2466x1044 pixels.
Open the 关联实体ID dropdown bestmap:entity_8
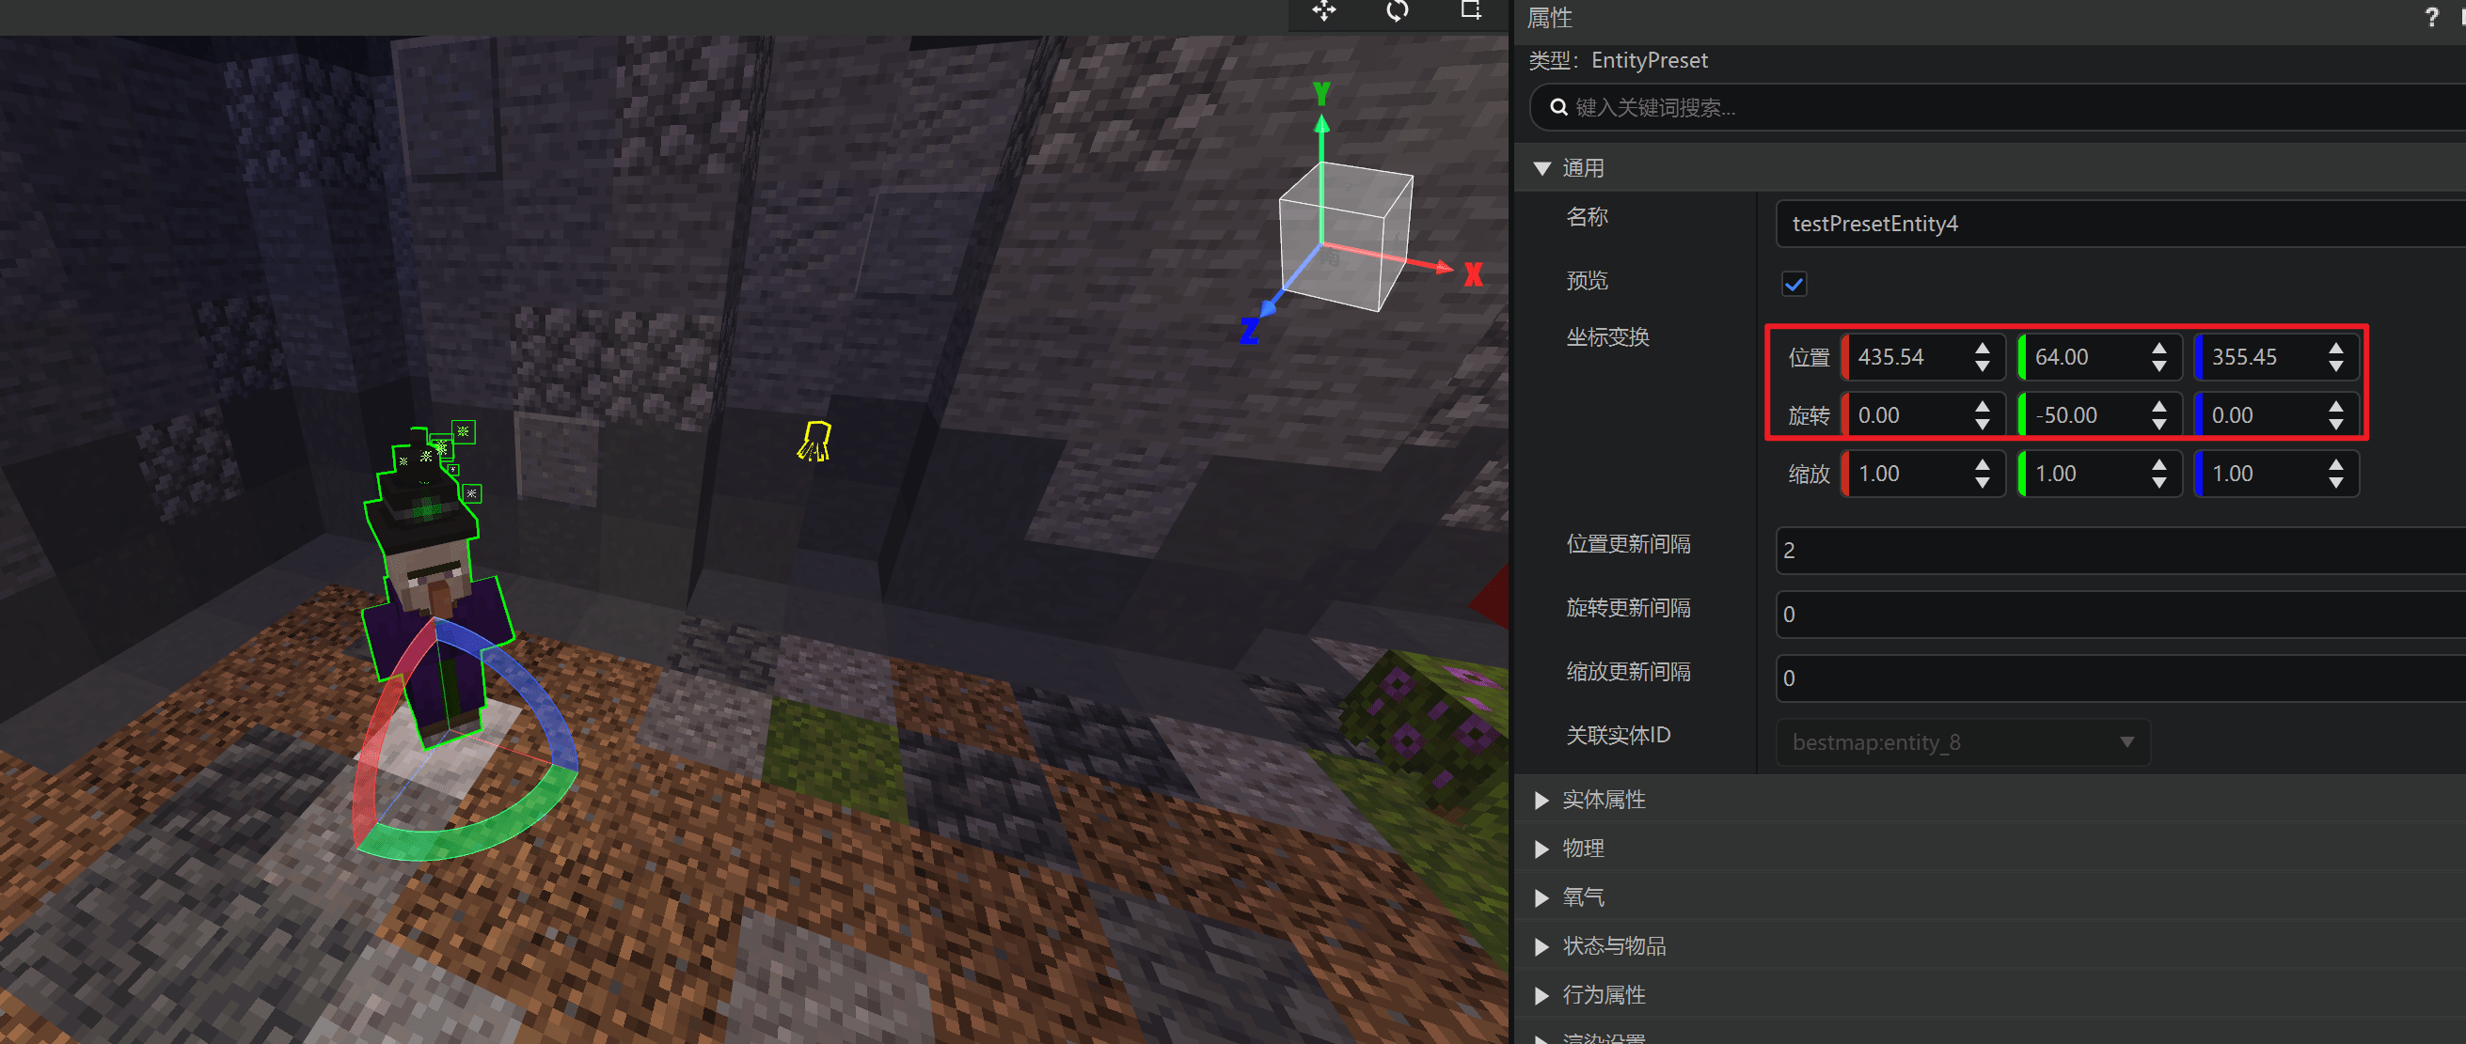[x=1963, y=742]
